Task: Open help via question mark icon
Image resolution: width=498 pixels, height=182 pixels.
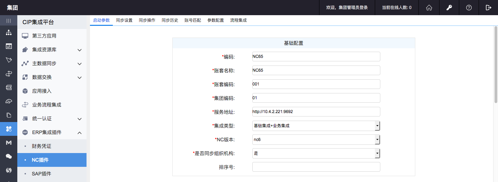Action: click(469, 8)
